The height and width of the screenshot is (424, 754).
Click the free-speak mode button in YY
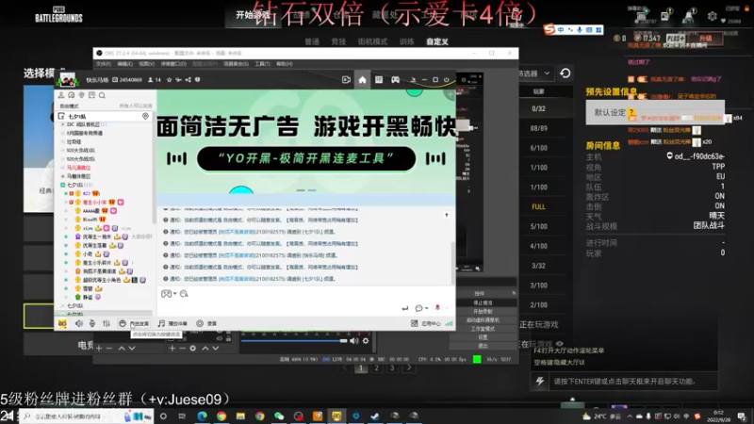(x=134, y=323)
